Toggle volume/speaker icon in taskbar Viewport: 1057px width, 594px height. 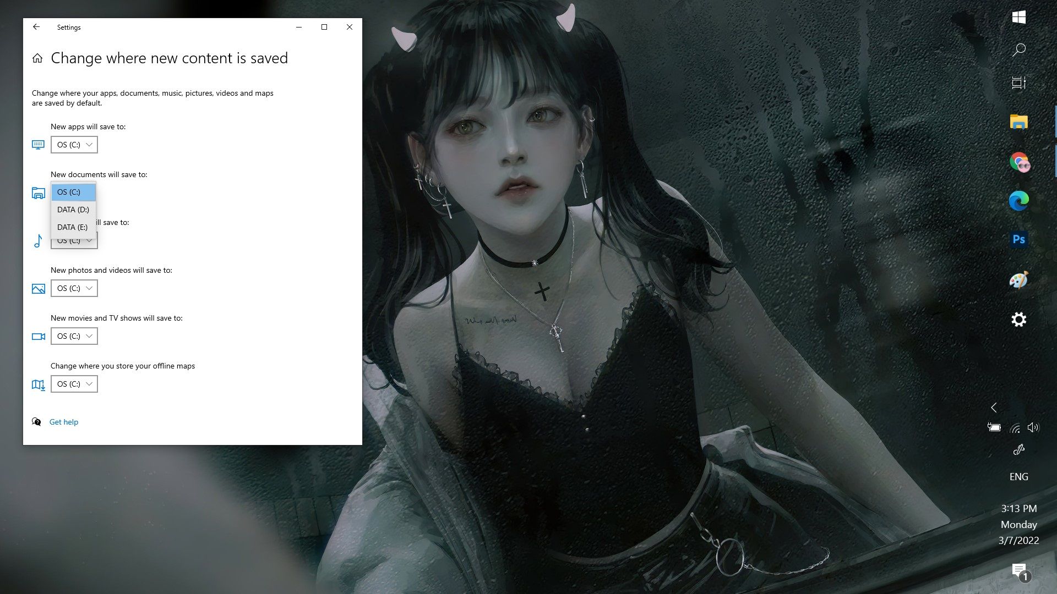(x=1034, y=427)
